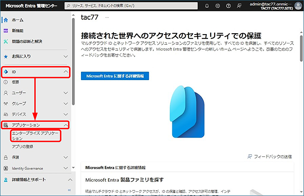The width and height of the screenshot is (304, 196).
Task: Click the tac77 page title
Action: click(90, 17)
